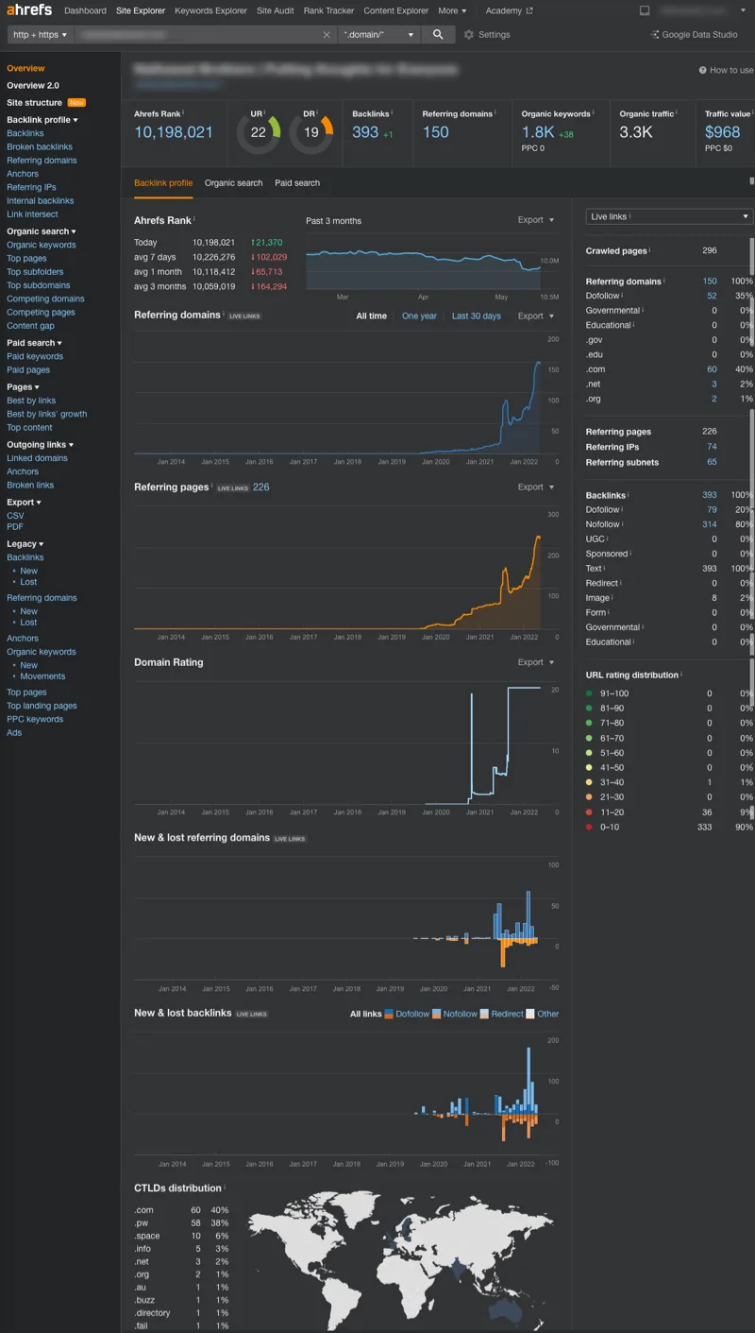755x1333 pixels.
Task: Open Broken backlinks in the sidebar
Action: point(40,146)
